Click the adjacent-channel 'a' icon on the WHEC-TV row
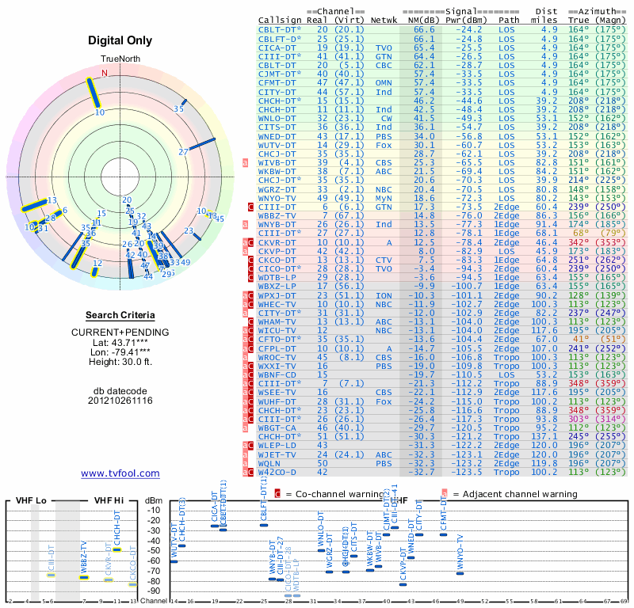The image size is (634, 608). [x=245, y=305]
